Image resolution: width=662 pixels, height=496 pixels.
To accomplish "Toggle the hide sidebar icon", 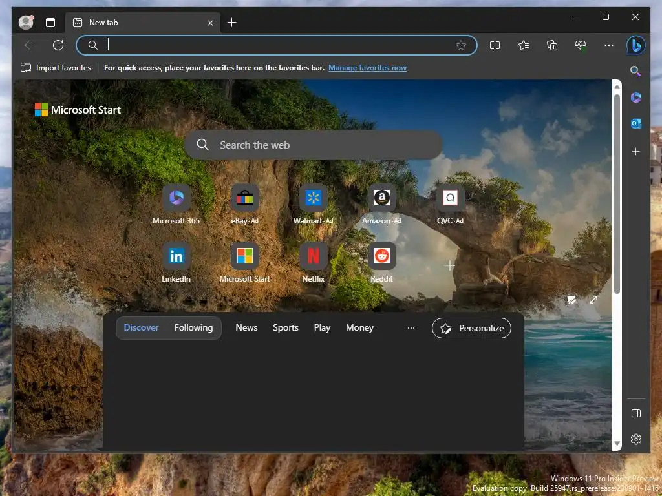I will pyautogui.click(x=636, y=413).
